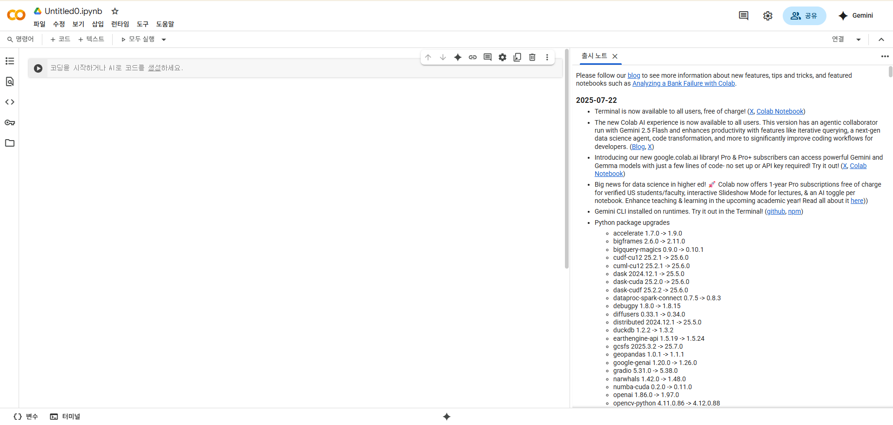This screenshot has width=893, height=425.
Task: Open the secrets key icon
Action: point(10,122)
